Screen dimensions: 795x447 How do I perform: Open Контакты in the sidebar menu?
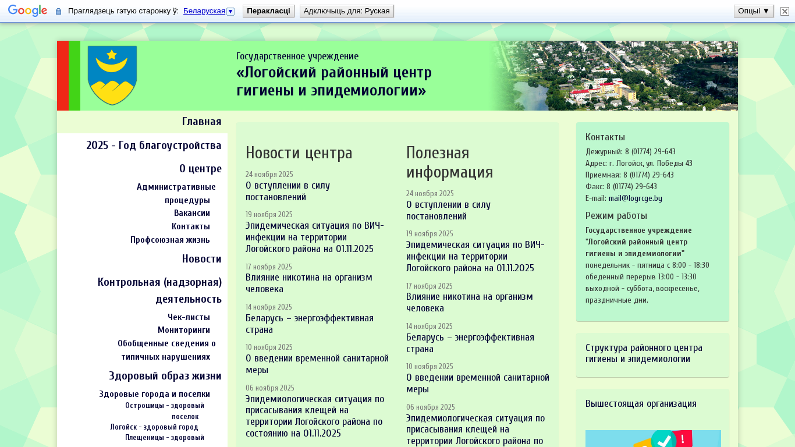[191, 226]
